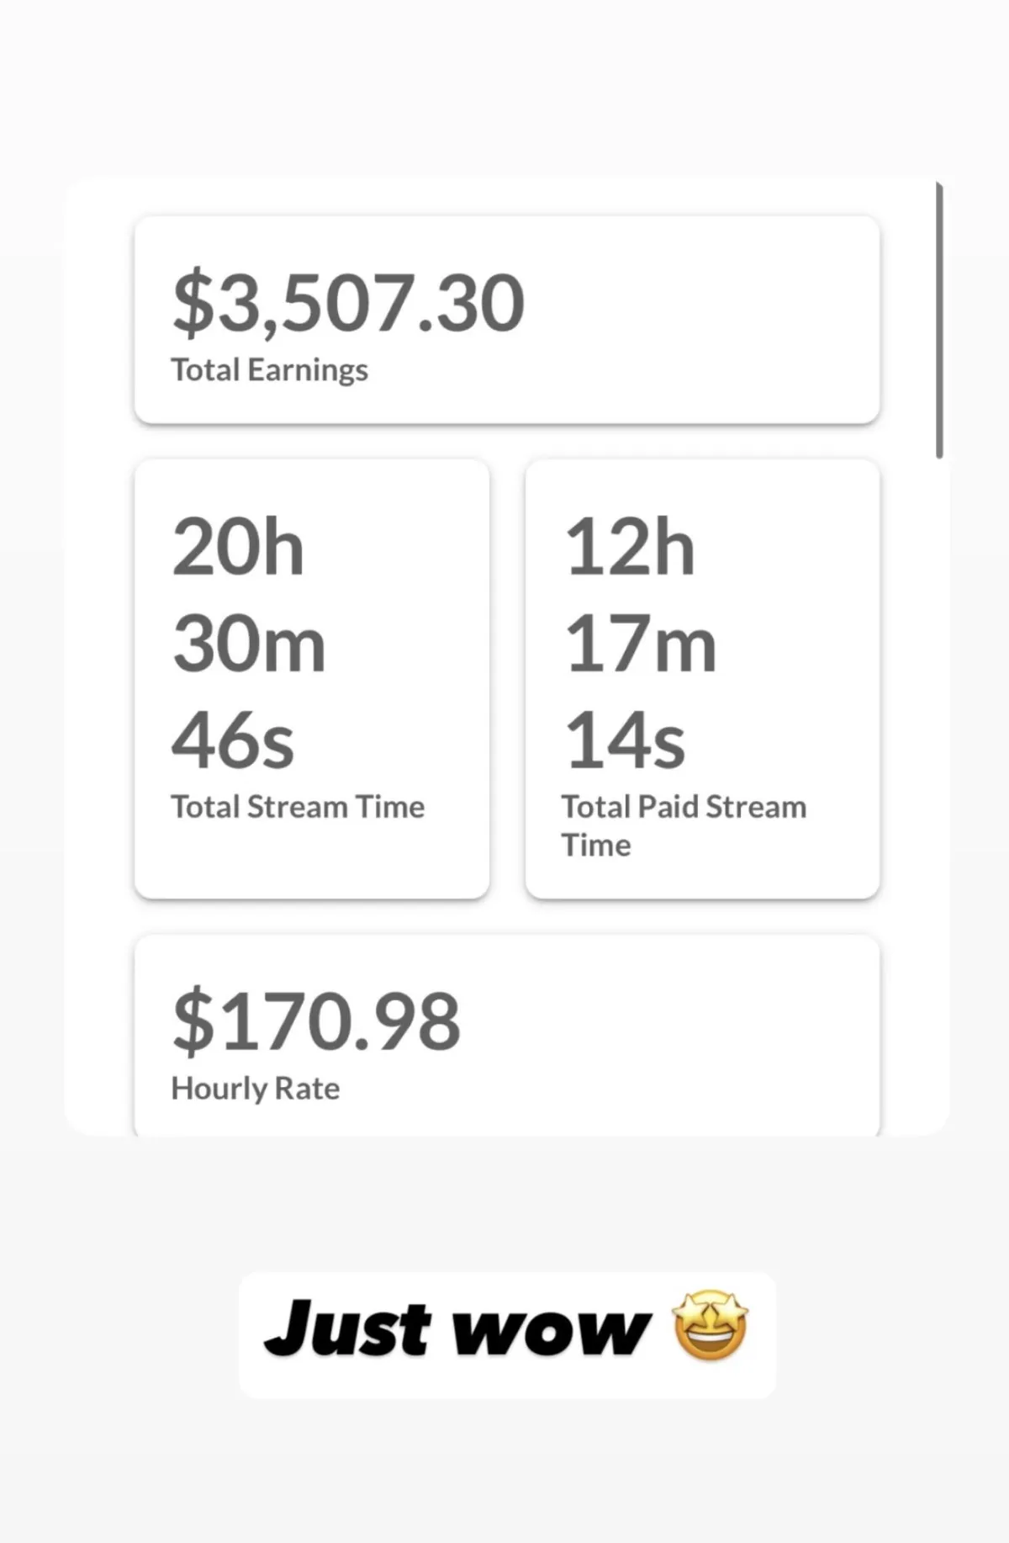1009x1543 pixels.
Task: Click the "Total Earnings" label
Action: [269, 370]
